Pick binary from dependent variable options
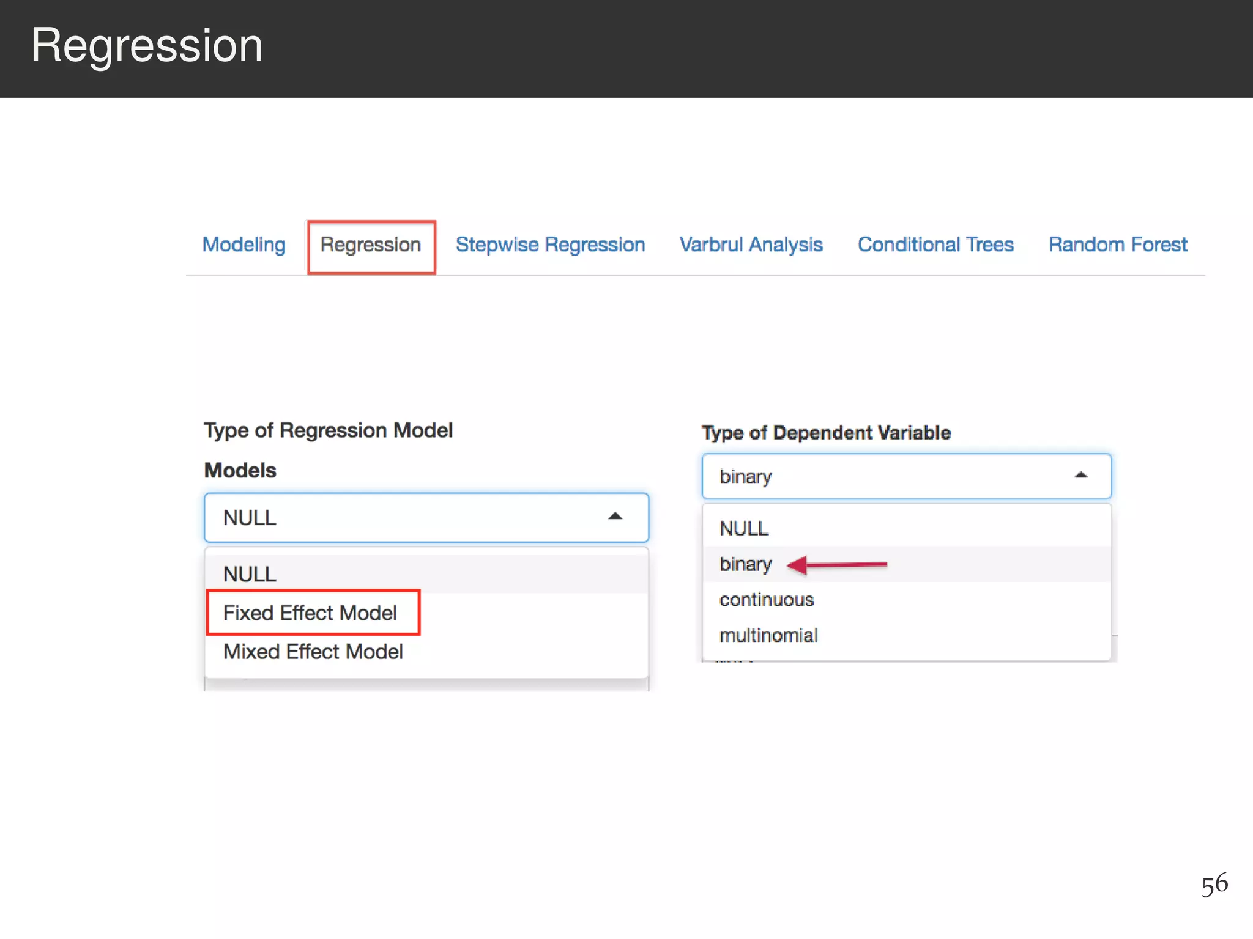 [745, 564]
